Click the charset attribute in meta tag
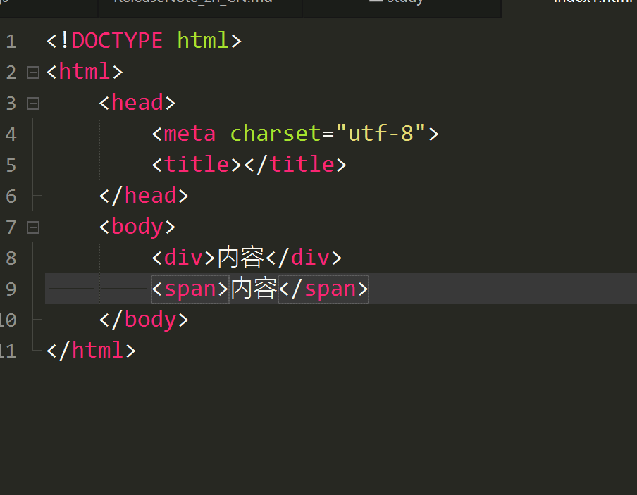This screenshot has width=637, height=495. pos(276,133)
